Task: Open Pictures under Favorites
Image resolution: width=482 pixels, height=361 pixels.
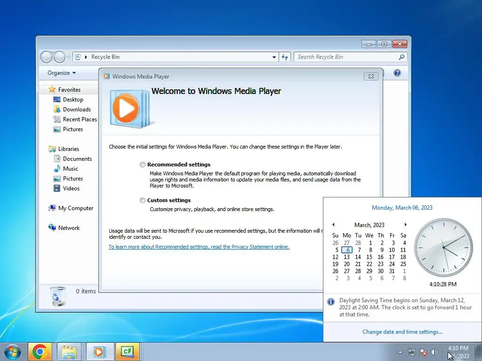Action: (x=73, y=129)
